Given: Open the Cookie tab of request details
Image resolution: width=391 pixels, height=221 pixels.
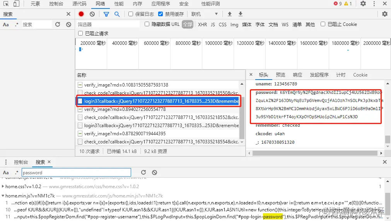Looking at the screenshot, I should pyautogui.click(x=360, y=75).
